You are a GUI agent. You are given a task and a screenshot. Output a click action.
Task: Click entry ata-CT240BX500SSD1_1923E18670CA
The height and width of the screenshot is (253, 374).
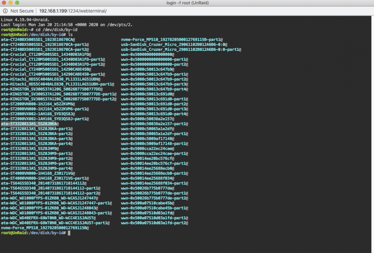click(37, 40)
